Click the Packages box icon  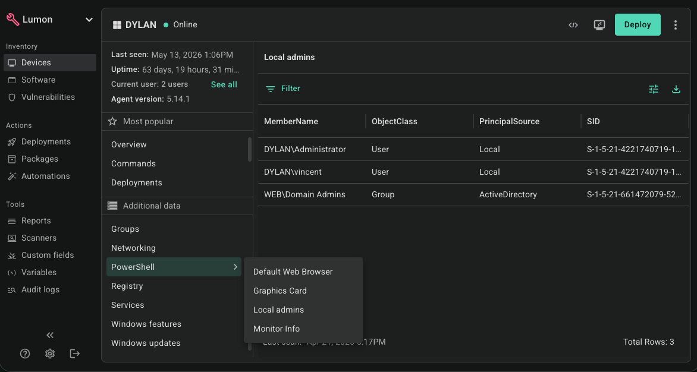coord(12,159)
